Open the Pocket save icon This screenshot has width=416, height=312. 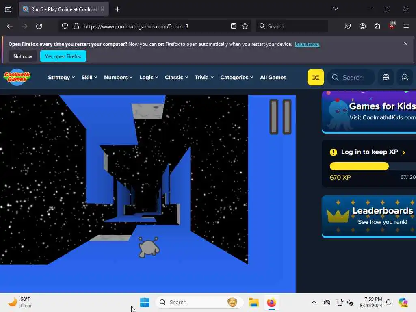coord(348,26)
